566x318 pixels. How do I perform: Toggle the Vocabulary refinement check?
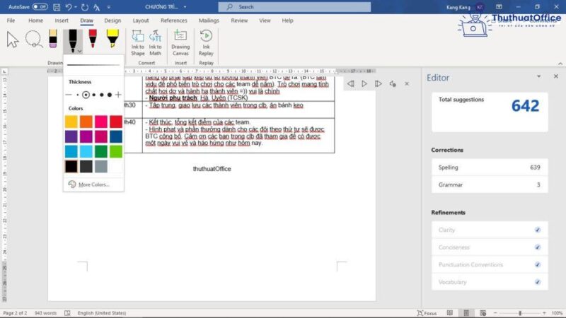[538, 282]
